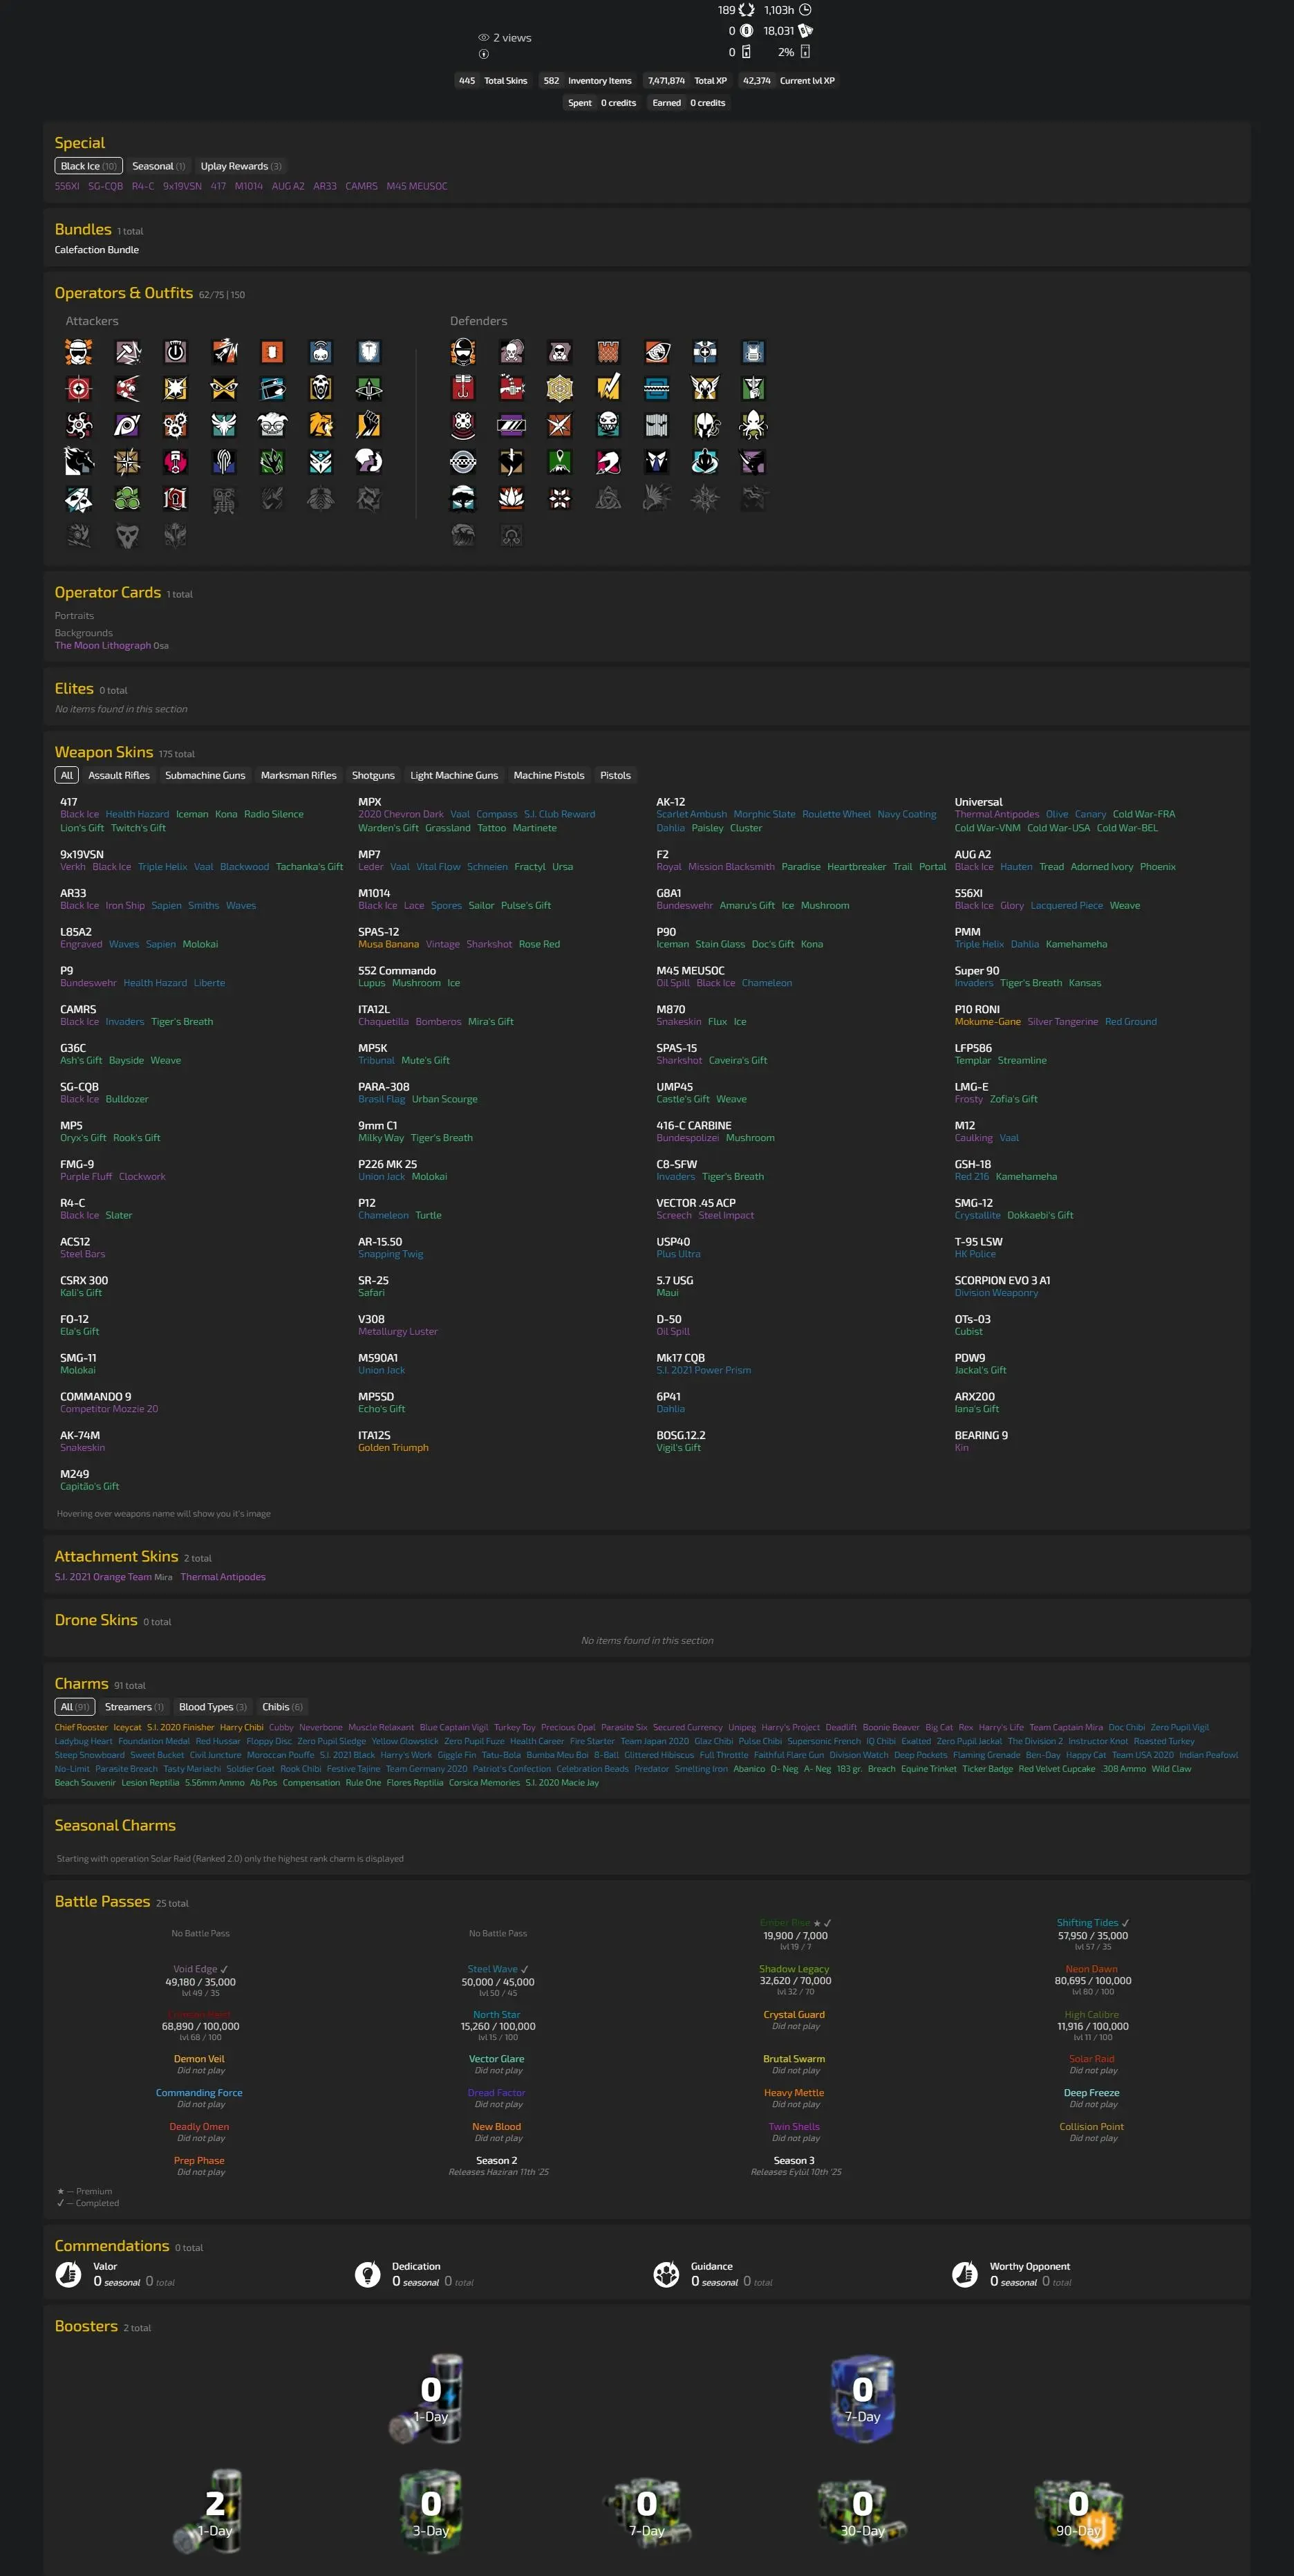Select Thatcher's power-symbol operator icon

176,352
